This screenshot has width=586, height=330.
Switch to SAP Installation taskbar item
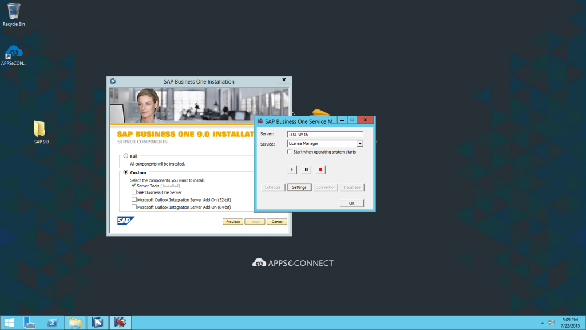(97, 323)
